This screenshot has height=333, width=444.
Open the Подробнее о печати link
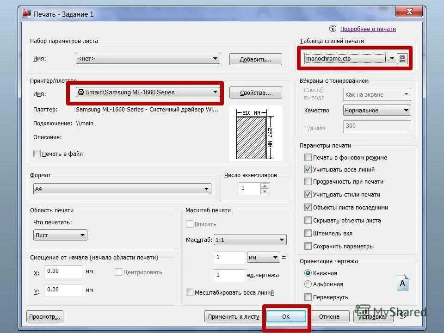click(x=368, y=29)
